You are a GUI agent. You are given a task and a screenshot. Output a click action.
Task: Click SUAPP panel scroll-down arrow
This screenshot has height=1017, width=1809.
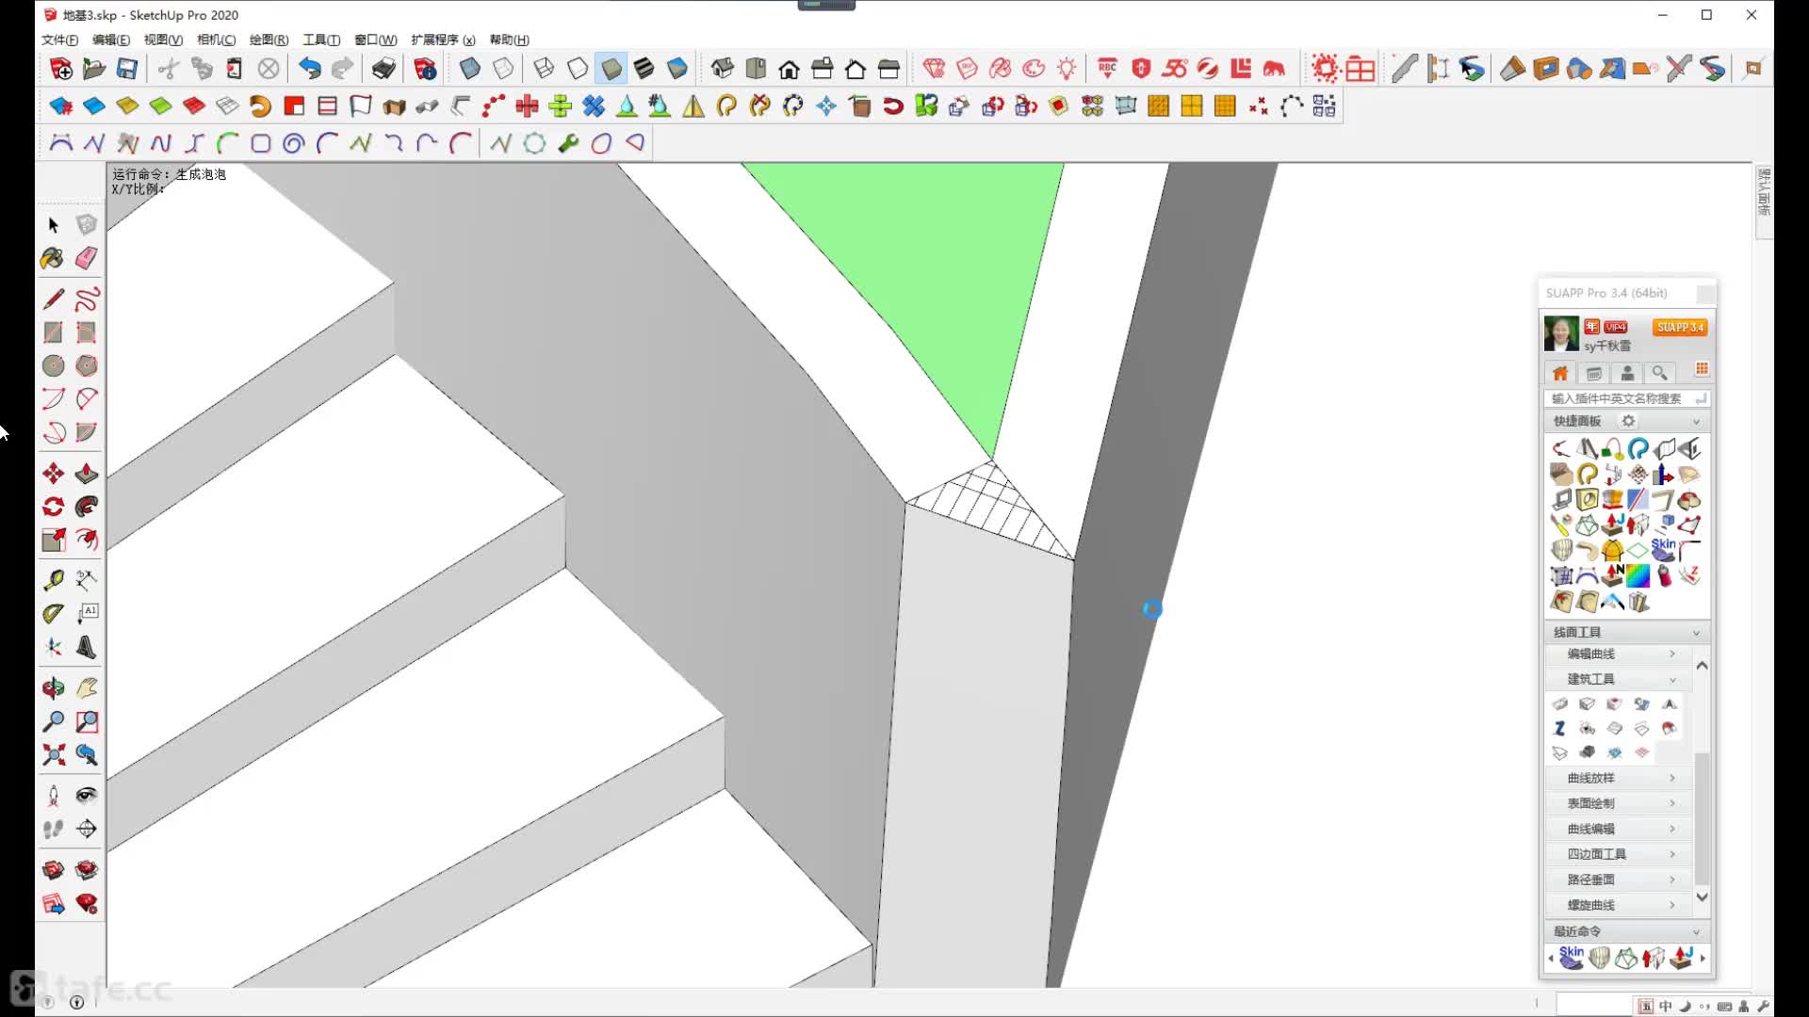1702,896
